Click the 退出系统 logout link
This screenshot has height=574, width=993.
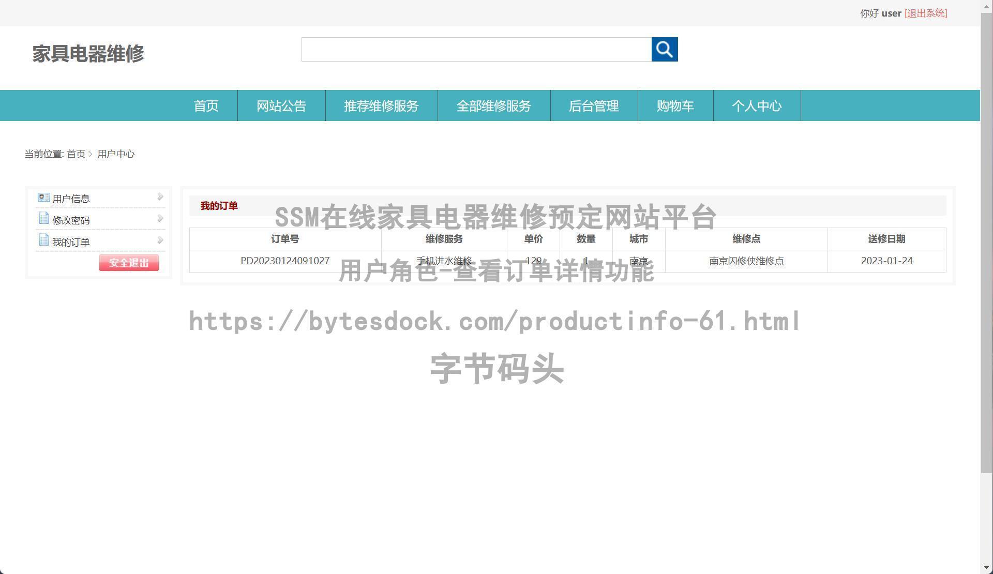point(925,13)
